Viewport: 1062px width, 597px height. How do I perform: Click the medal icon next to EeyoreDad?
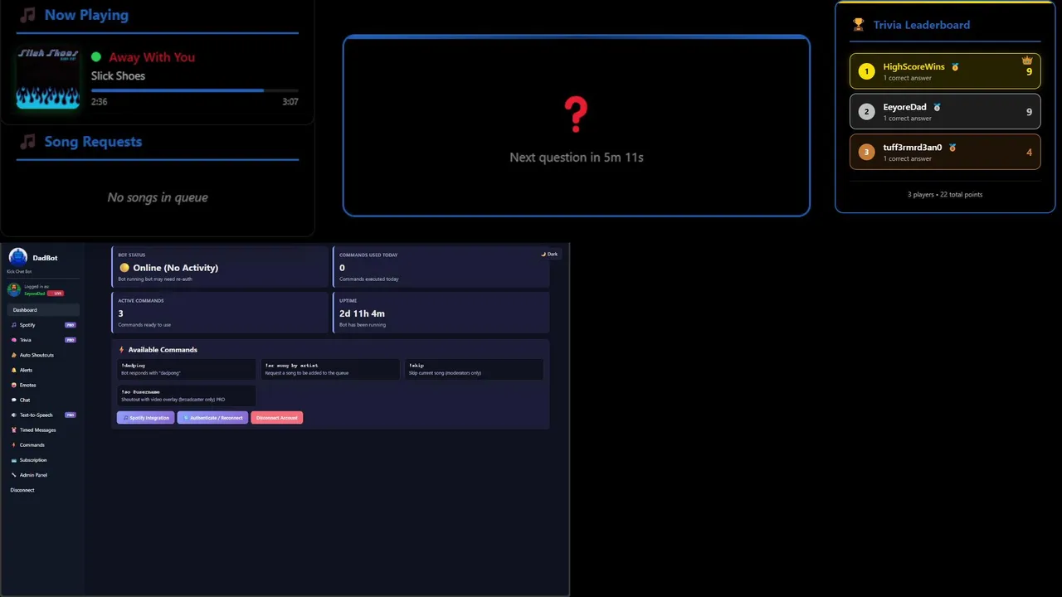click(937, 107)
